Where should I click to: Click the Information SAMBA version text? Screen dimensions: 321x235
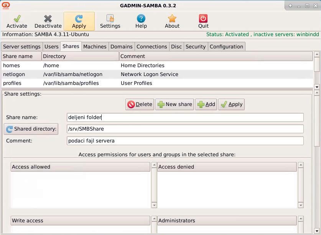(46, 34)
